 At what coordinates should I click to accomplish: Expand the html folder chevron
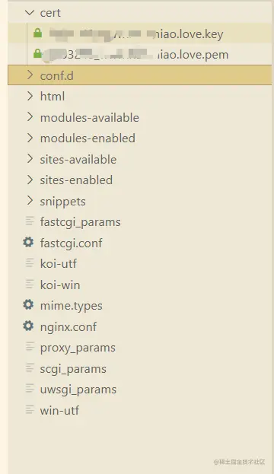[30, 96]
